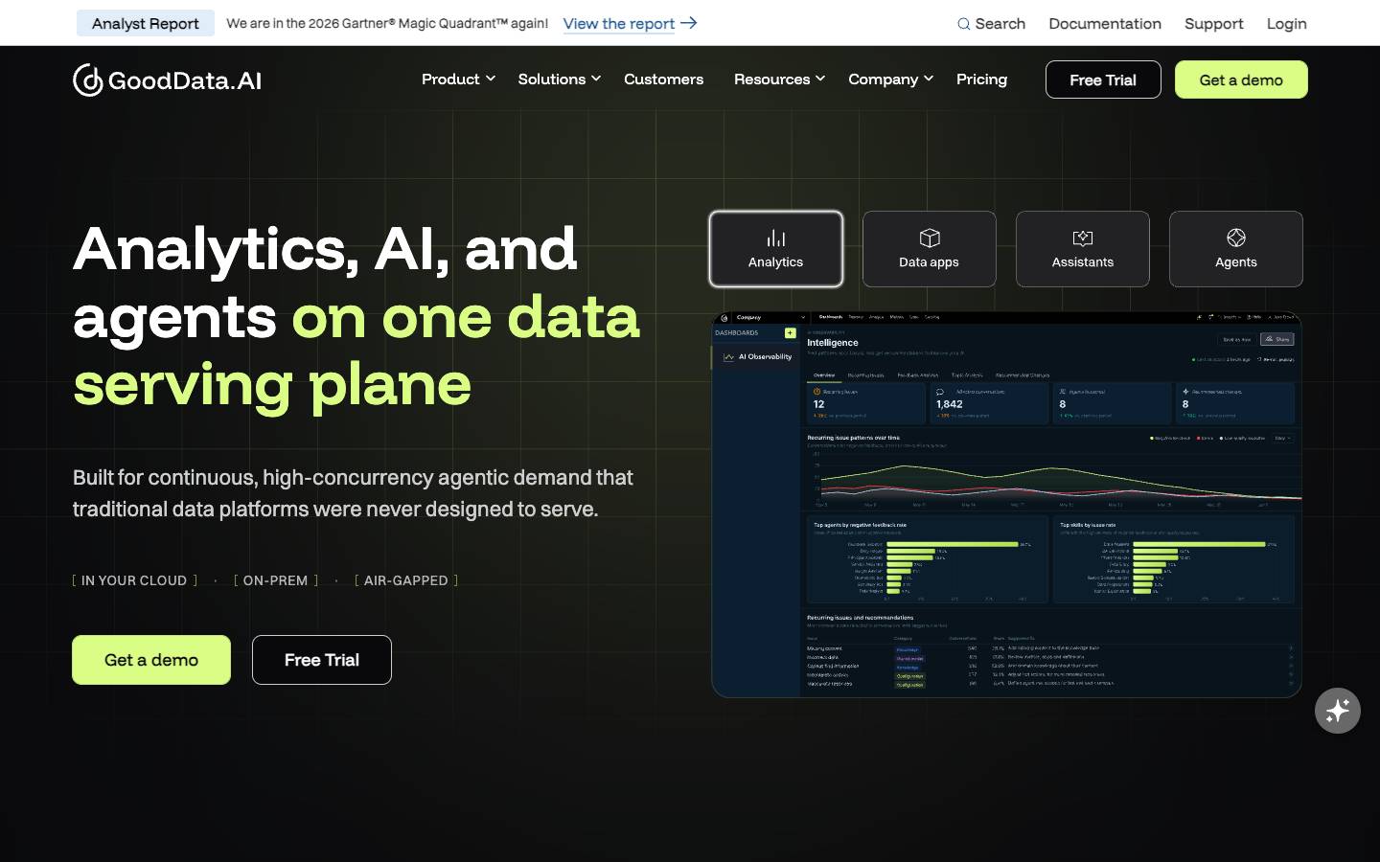Click the GoodData.AI logo
1380x862 pixels.
[167, 79]
